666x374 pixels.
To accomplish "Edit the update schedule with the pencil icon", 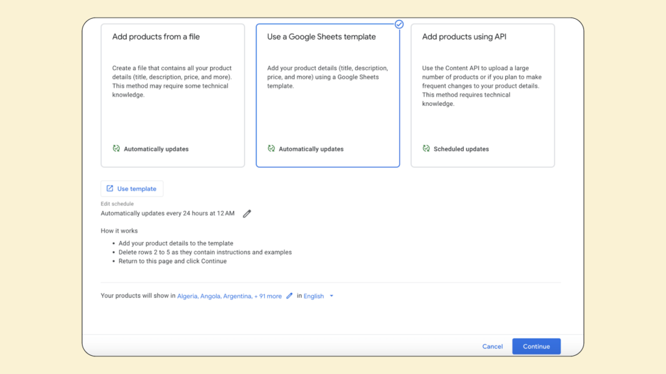I will (x=246, y=214).
